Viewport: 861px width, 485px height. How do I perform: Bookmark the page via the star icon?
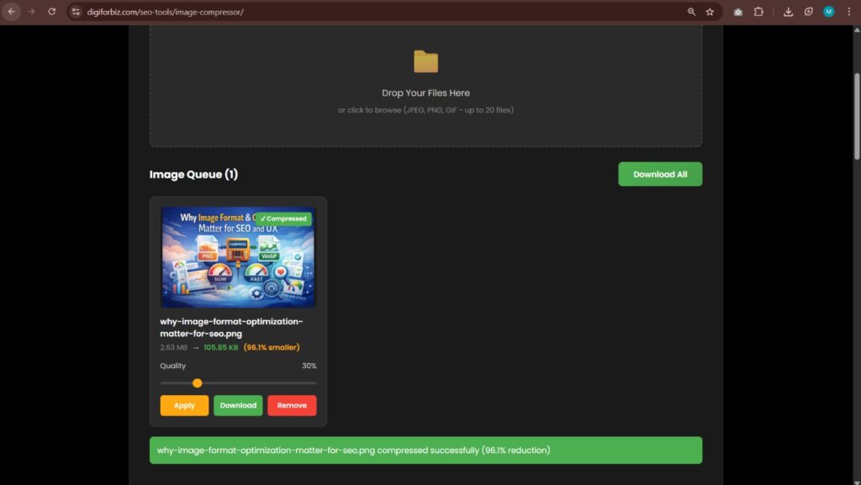(x=710, y=12)
